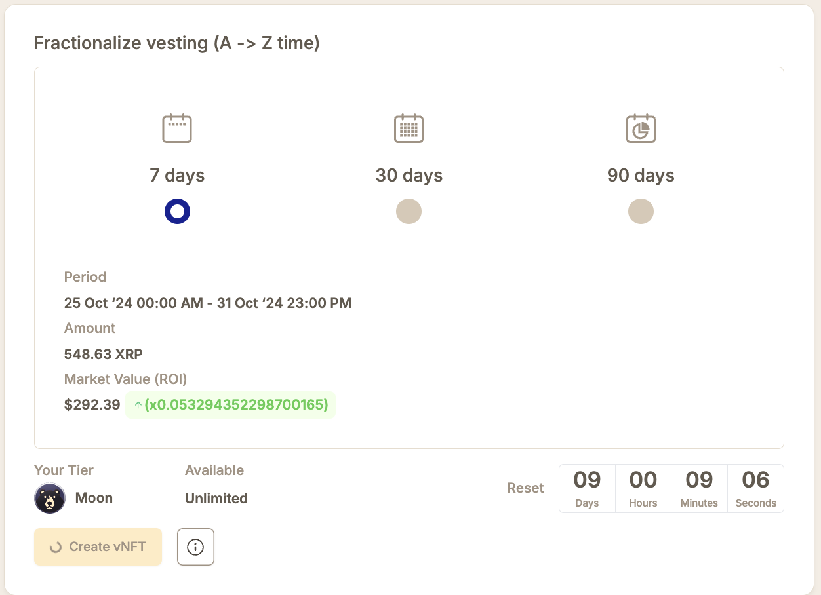Click the Days box in the Reset countdown
The height and width of the screenshot is (595, 821).
tap(587, 488)
